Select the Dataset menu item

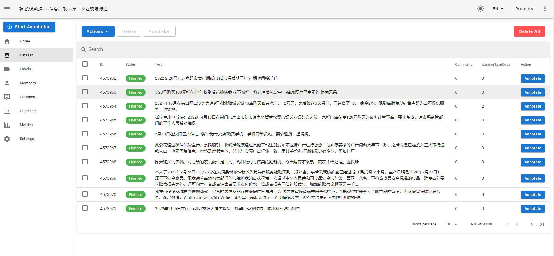tap(36, 55)
